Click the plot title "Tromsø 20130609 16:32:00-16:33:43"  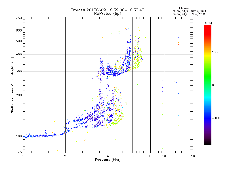click(108, 10)
